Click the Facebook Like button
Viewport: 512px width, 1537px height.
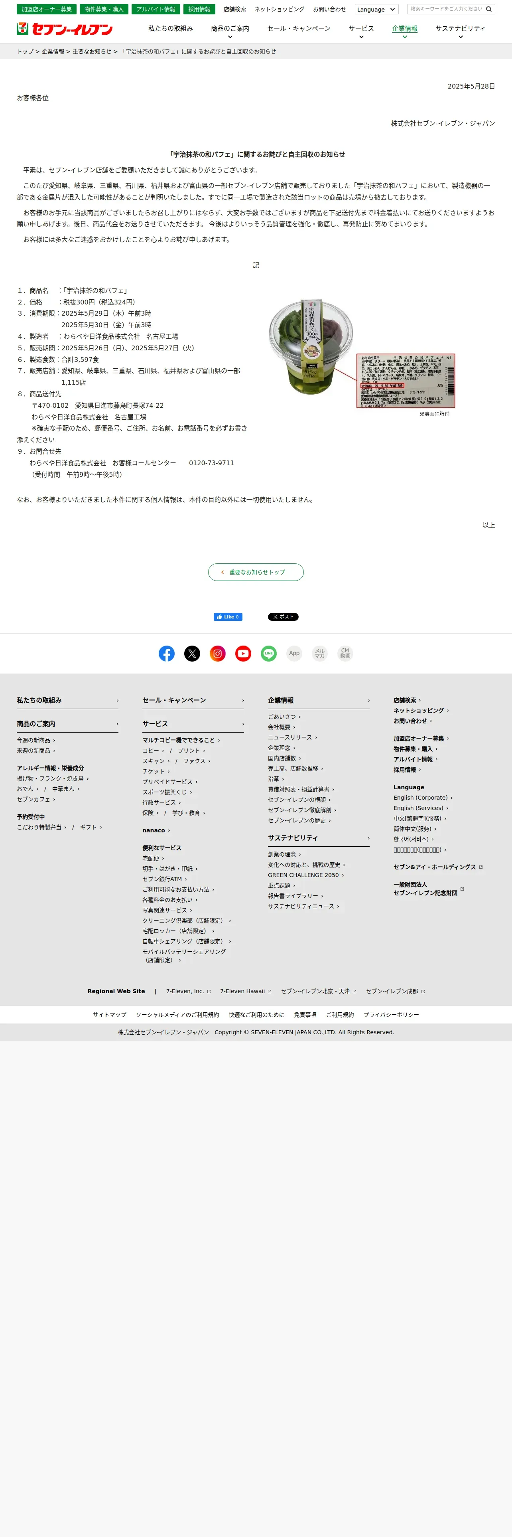[x=228, y=617]
